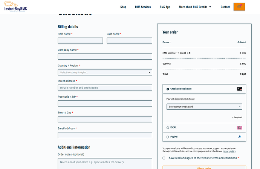Viewport: 260px width, 169px height.
Task: Click the iDEAL payment logo
Action: [x=240, y=128]
